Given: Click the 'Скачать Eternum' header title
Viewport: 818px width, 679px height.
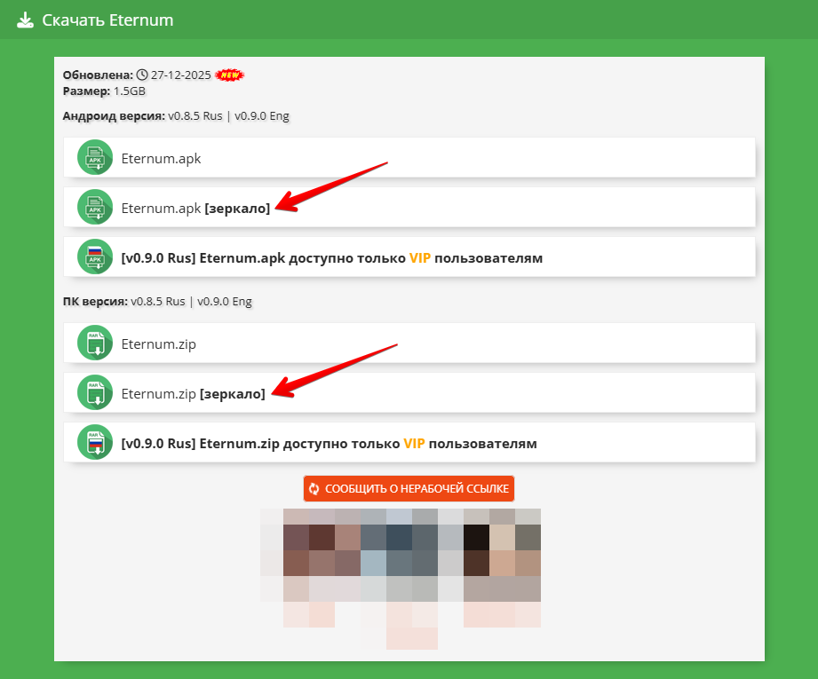Looking at the screenshot, I should click(107, 20).
